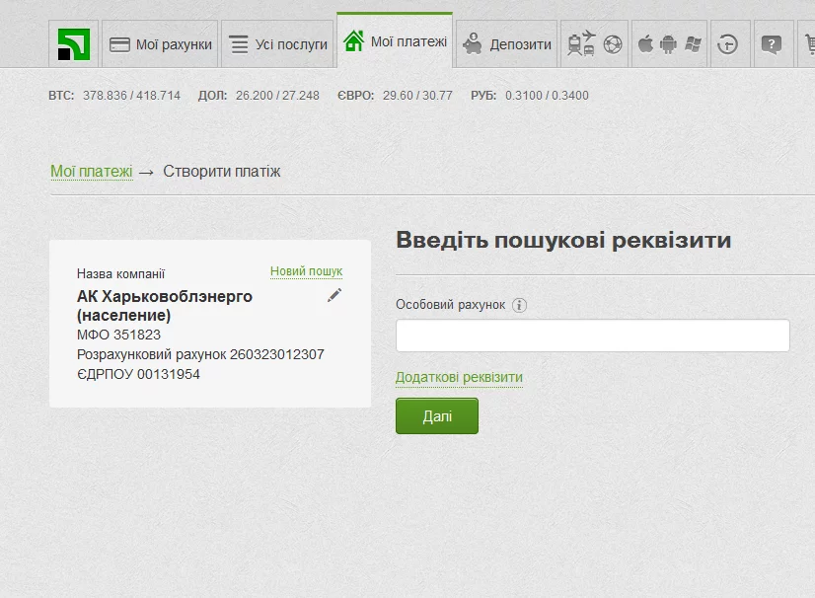
Task: Open the Усі послуги tab
Action: pos(277,44)
